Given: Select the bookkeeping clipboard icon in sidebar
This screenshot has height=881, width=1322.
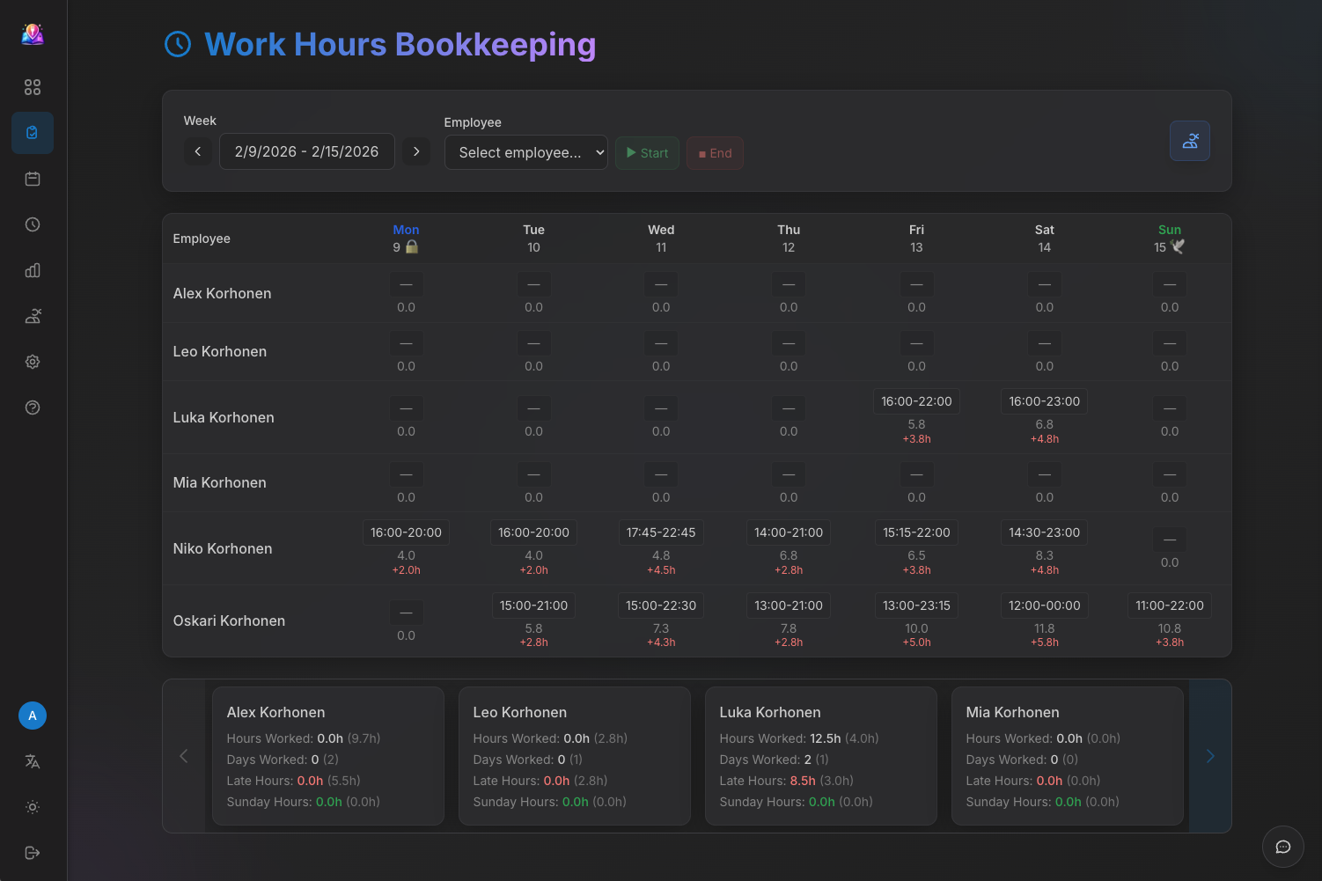Looking at the screenshot, I should coord(33,133).
